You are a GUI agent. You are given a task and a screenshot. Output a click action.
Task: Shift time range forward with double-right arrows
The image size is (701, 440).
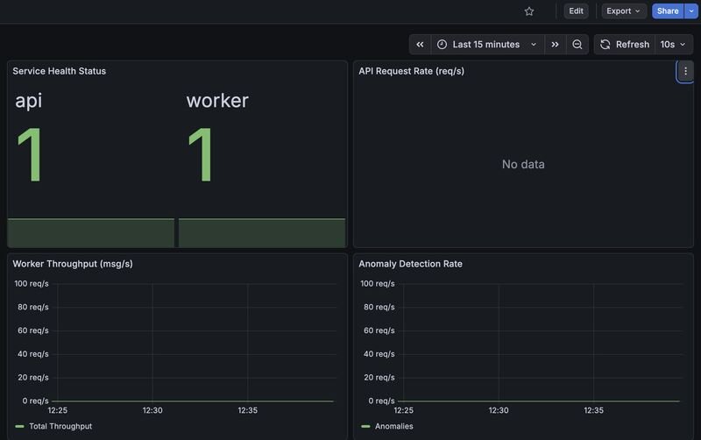point(555,45)
